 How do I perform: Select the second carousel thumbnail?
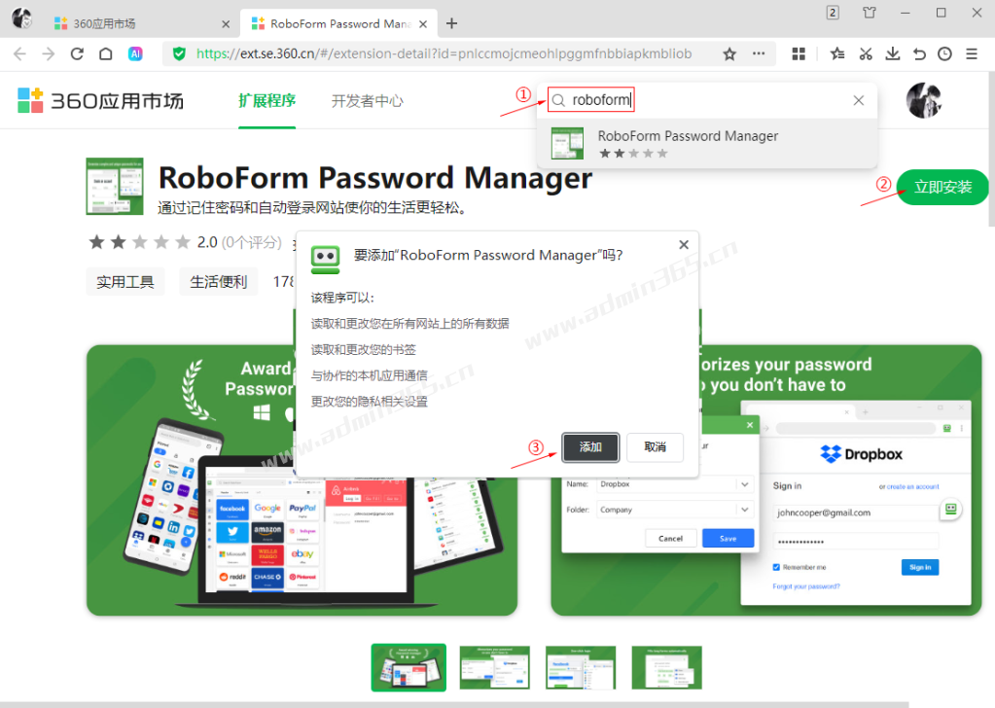494,667
